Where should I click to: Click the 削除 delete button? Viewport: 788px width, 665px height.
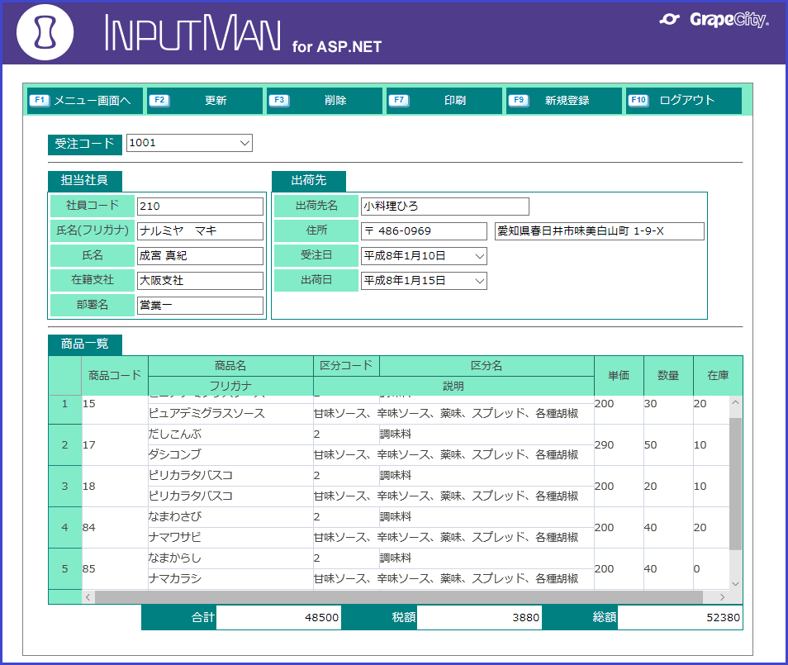(x=325, y=101)
